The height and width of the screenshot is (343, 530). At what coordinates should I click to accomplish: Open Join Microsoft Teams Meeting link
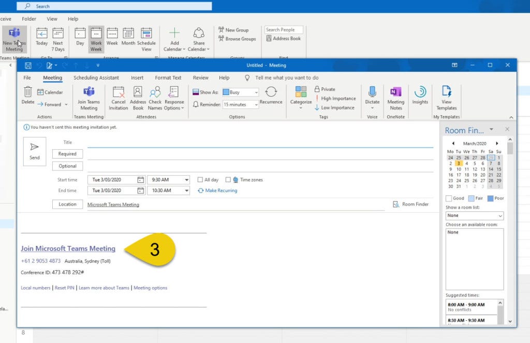pos(68,248)
